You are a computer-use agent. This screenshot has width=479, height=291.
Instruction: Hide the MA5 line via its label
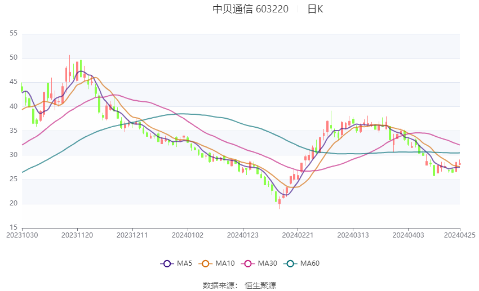(x=184, y=263)
